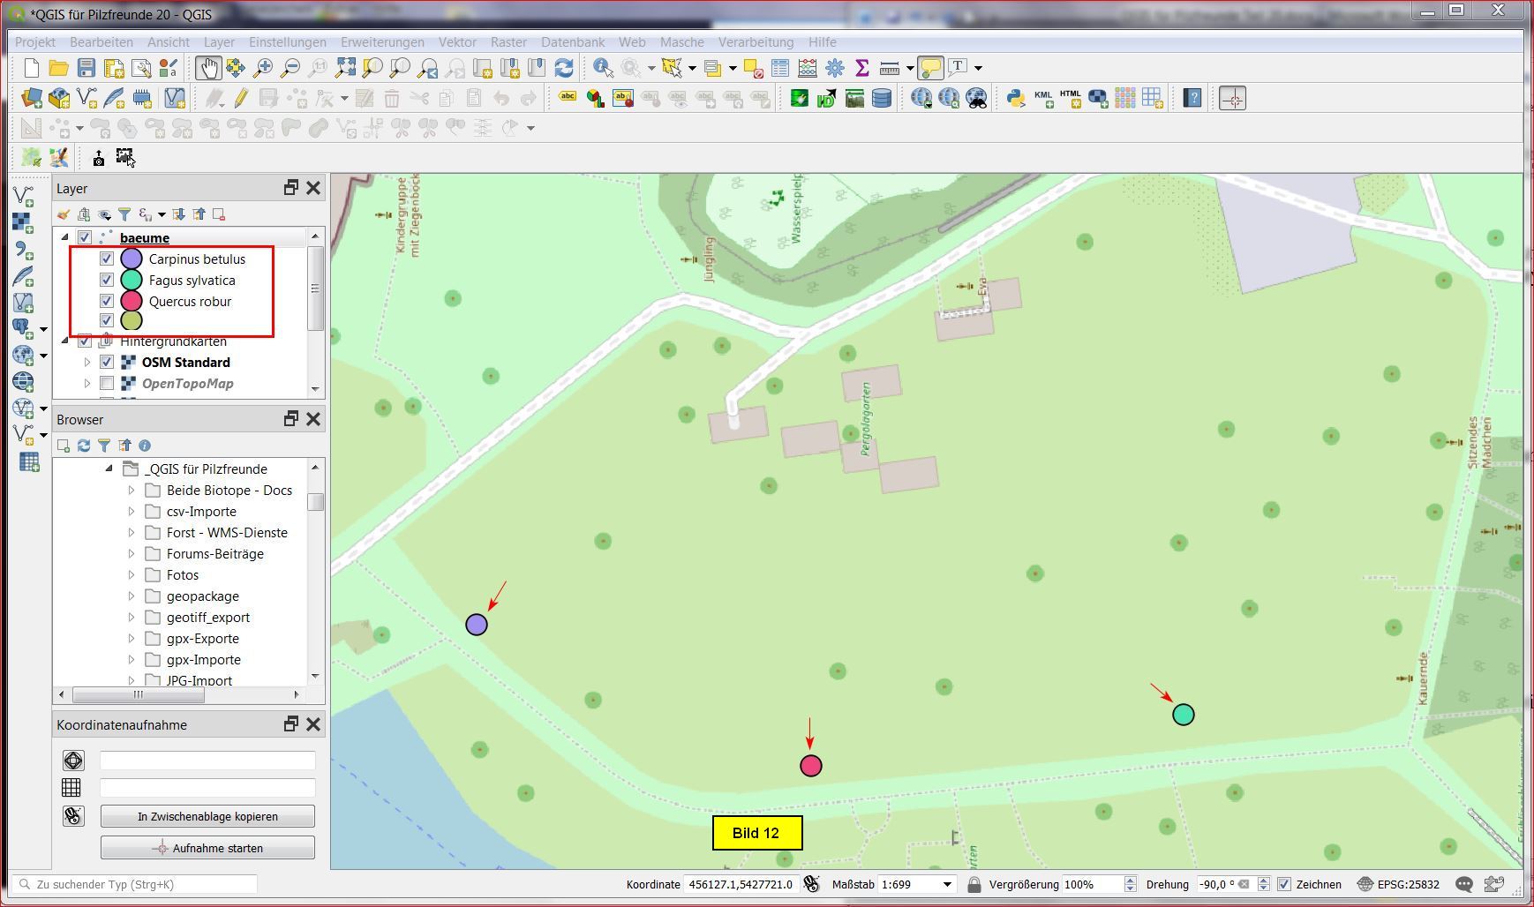The width and height of the screenshot is (1534, 907).
Task: Click the Statistical Summary sigma icon
Action: point(861,68)
